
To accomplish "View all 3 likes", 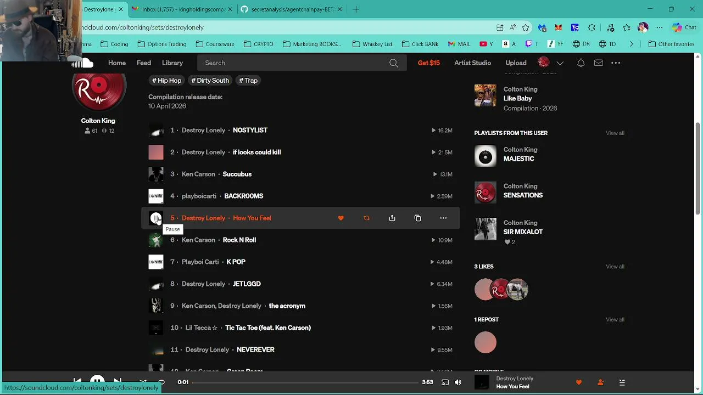I will [x=615, y=267].
